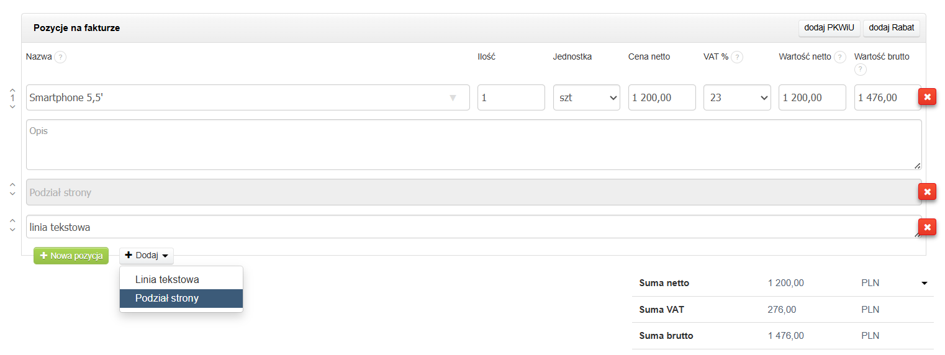Add a row with Nowa pozycja
The height and width of the screenshot is (355, 945).
pos(71,256)
